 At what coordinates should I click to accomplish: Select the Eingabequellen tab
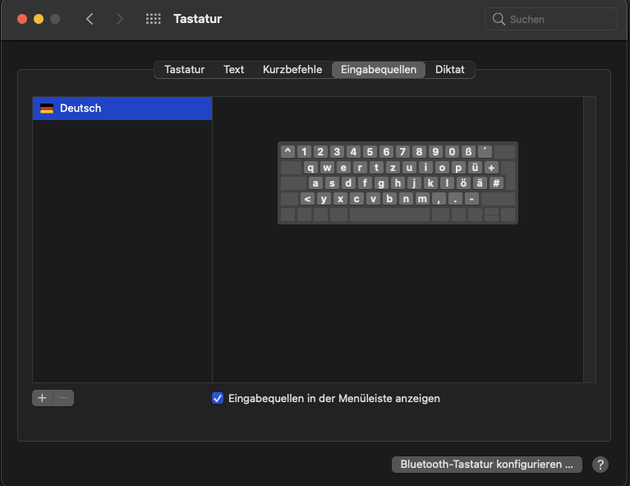[x=379, y=70]
